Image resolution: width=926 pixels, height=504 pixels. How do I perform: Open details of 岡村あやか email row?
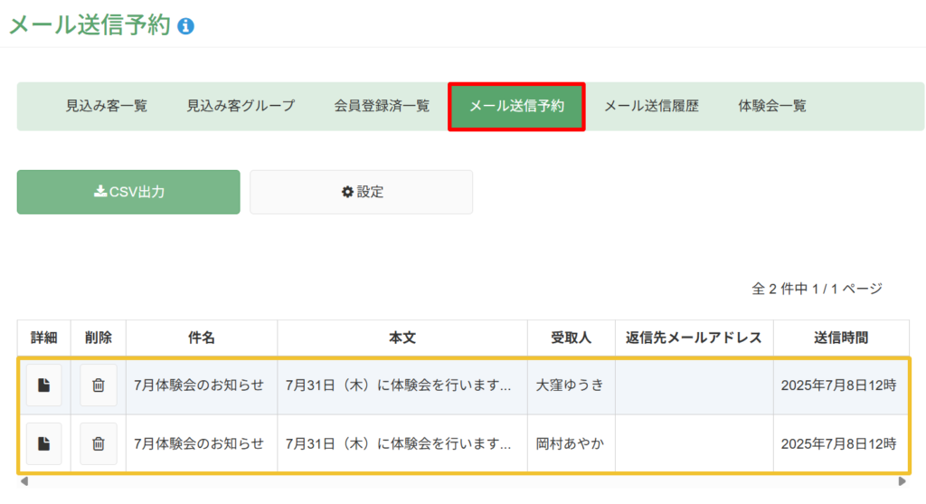coord(43,443)
